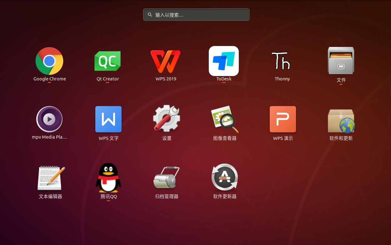Open the WPS 文字 word processor
Screen dimensions: 391x245
(x=108, y=119)
